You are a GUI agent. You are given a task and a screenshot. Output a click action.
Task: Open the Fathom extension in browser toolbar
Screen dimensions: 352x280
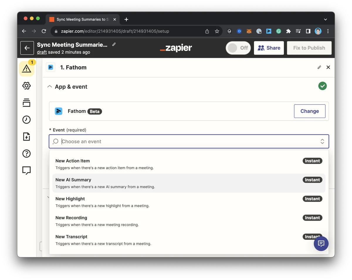(x=269, y=31)
